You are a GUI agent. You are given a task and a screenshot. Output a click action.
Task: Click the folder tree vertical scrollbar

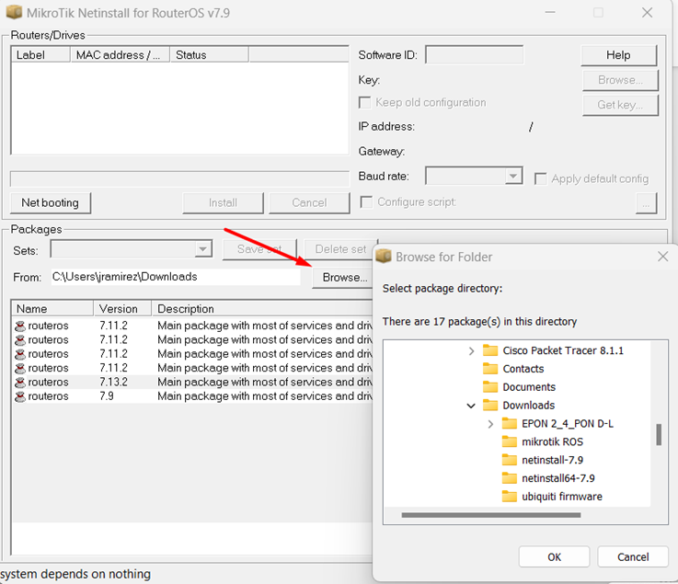[x=658, y=434]
